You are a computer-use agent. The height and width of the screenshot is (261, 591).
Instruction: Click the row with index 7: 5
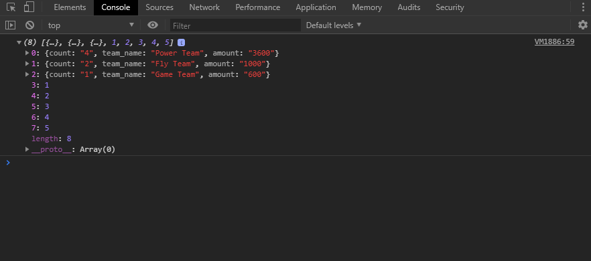click(40, 128)
